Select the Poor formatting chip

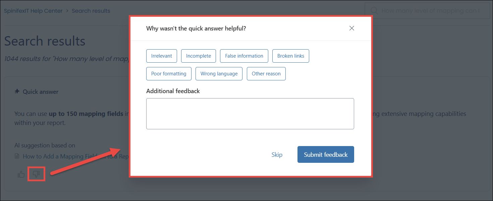[169, 74]
